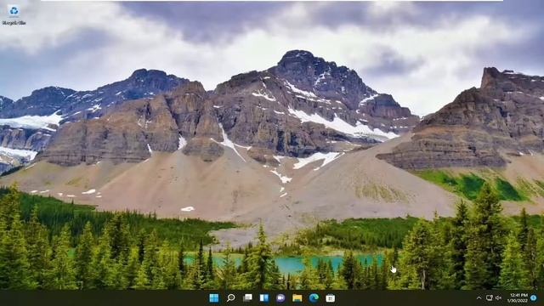
Task: Open taskbar Search magnifier
Action: 230,298
